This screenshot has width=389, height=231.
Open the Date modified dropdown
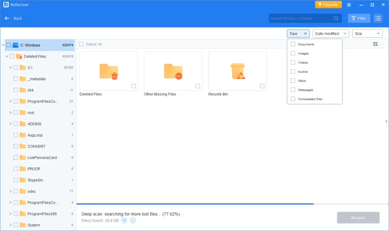tap(331, 34)
